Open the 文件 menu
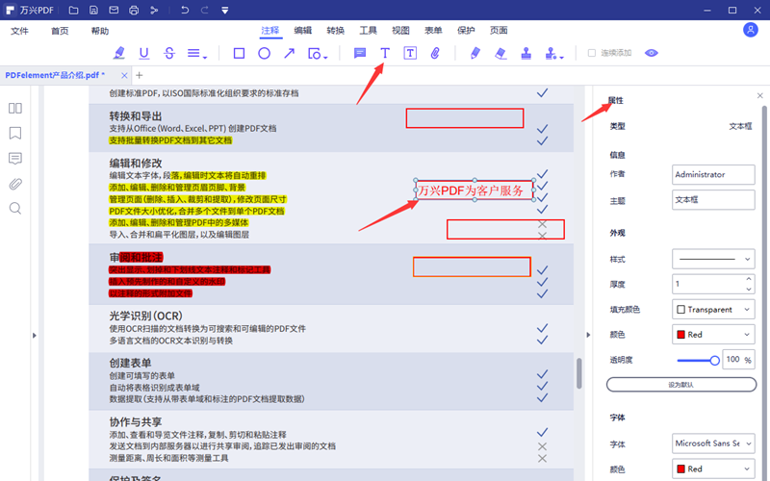Image resolution: width=770 pixels, height=481 pixels. 20,31
